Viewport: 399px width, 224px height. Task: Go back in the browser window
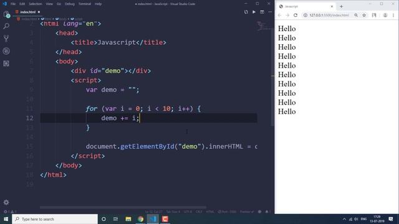[x=280, y=15]
